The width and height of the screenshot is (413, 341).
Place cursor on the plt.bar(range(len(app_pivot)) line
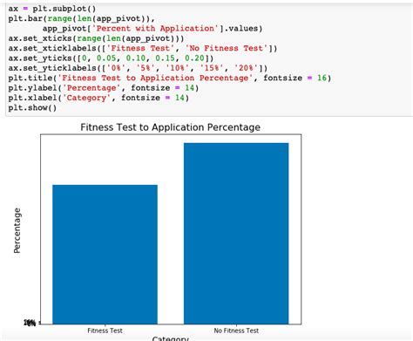pos(81,18)
